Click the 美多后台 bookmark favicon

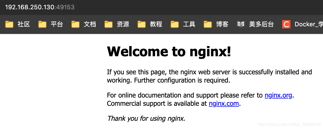241,24
